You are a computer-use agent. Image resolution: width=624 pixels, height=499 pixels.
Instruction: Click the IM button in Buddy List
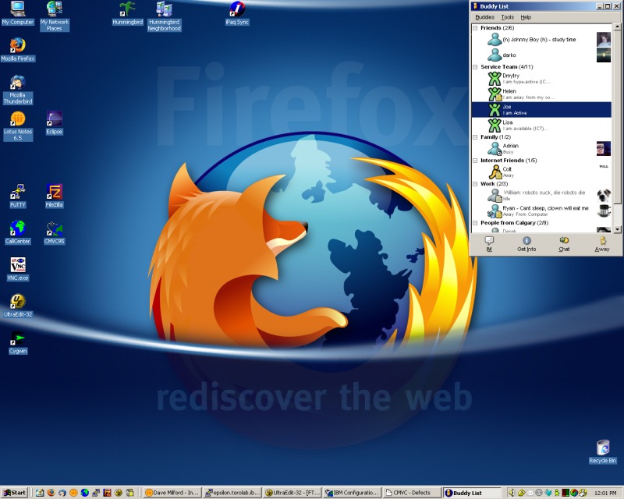[x=489, y=243]
